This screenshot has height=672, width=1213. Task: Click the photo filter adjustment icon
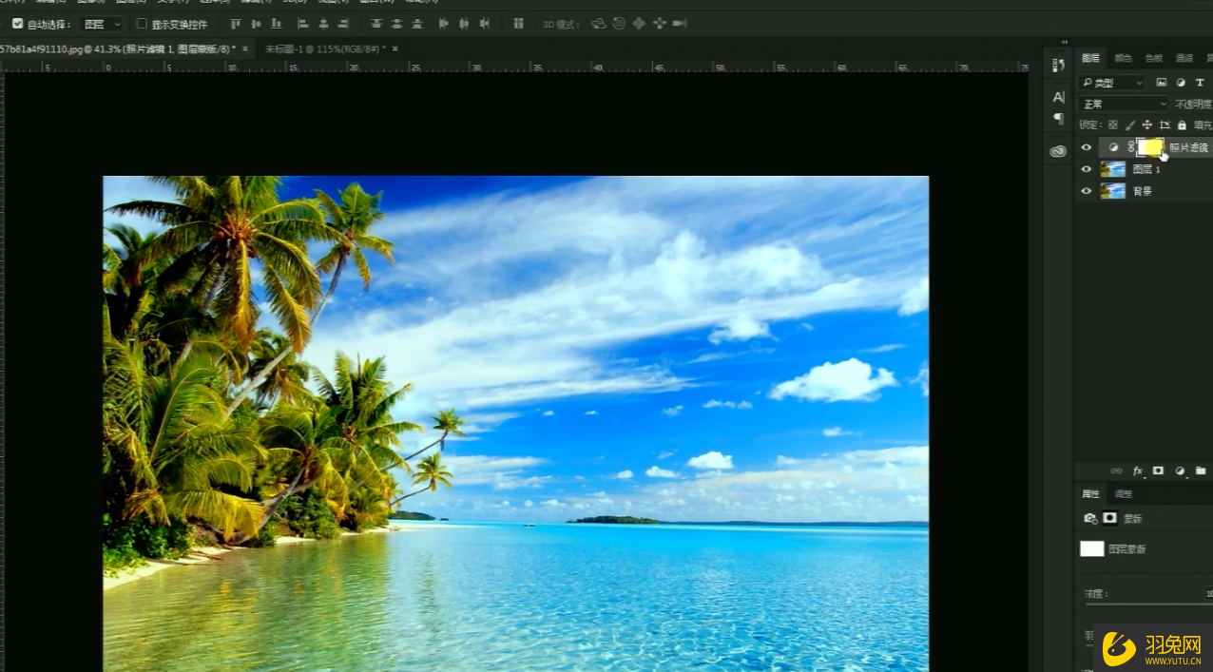pos(1113,147)
